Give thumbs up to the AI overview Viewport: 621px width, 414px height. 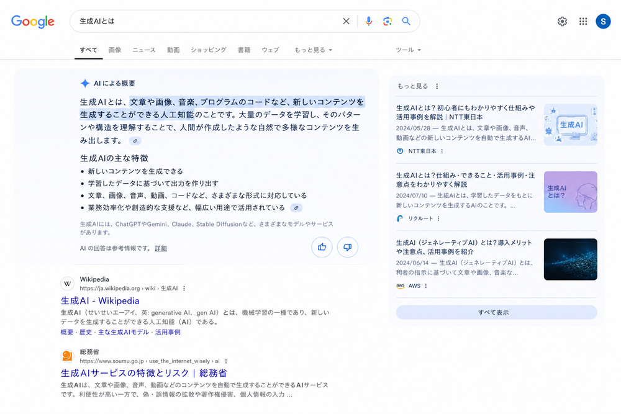[322, 248]
